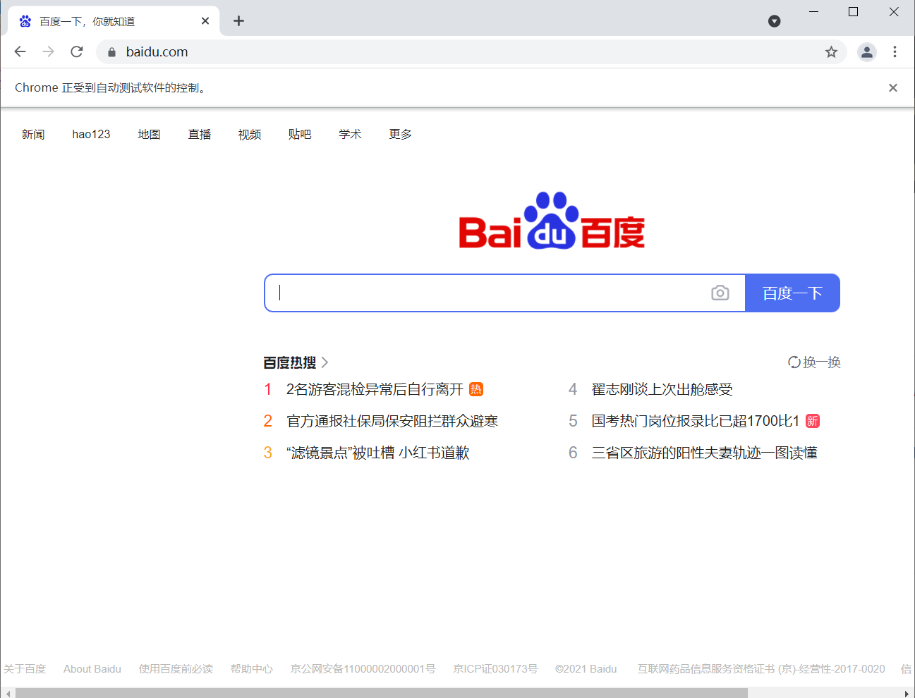Open hao123 in the top navigation

(x=91, y=134)
